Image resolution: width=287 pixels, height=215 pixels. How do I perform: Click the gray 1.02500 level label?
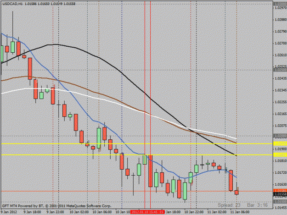pyautogui.click(x=280, y=70)
